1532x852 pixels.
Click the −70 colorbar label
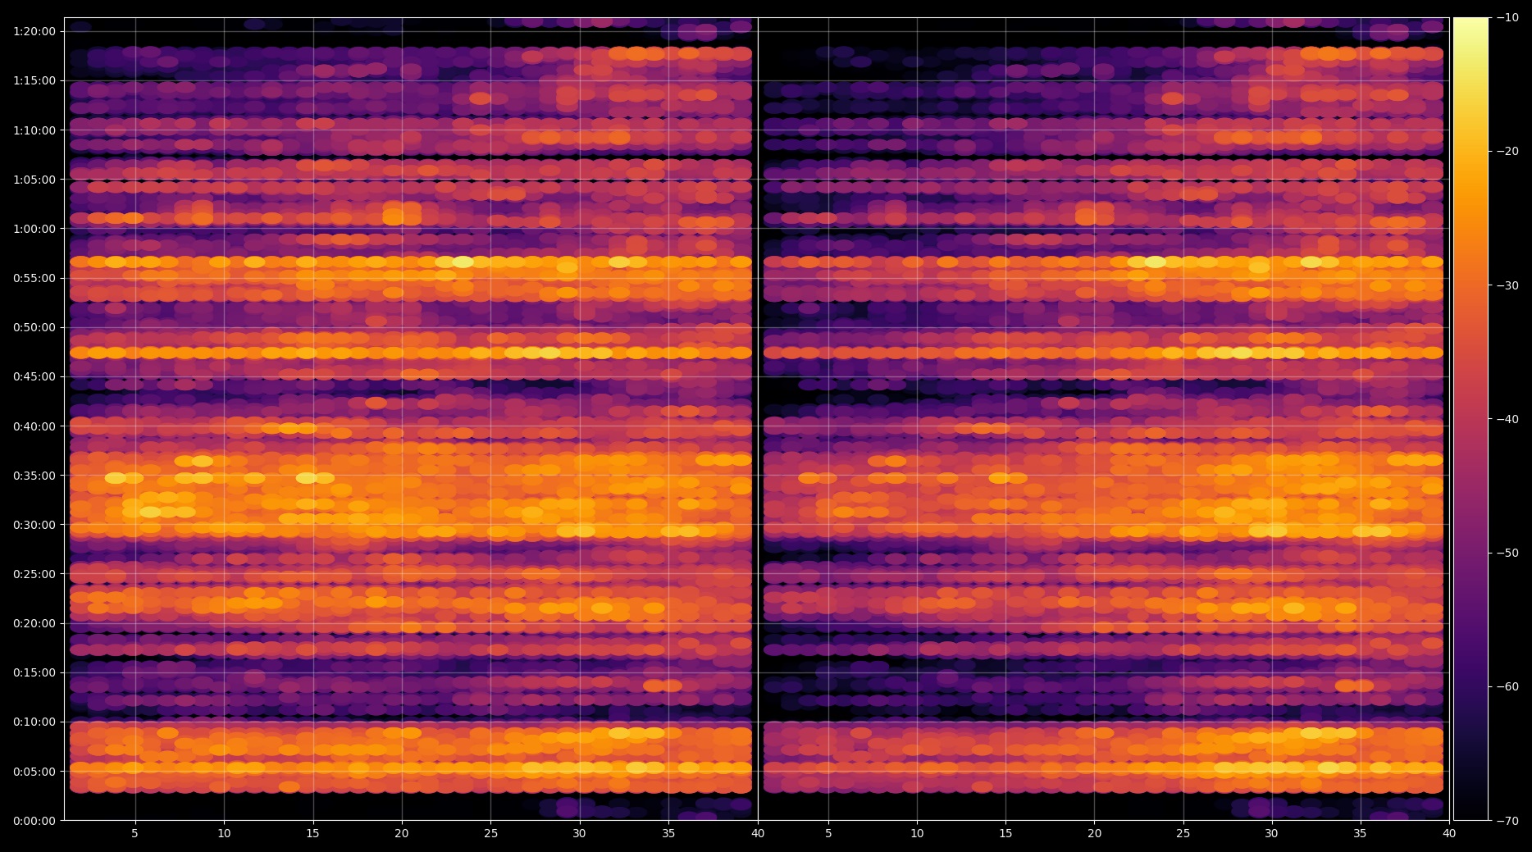point(1507,821)
